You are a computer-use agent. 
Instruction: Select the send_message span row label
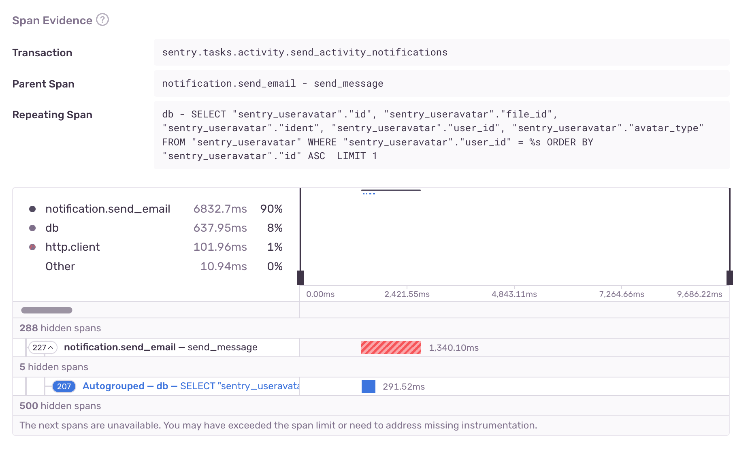[x=160, y=347]
